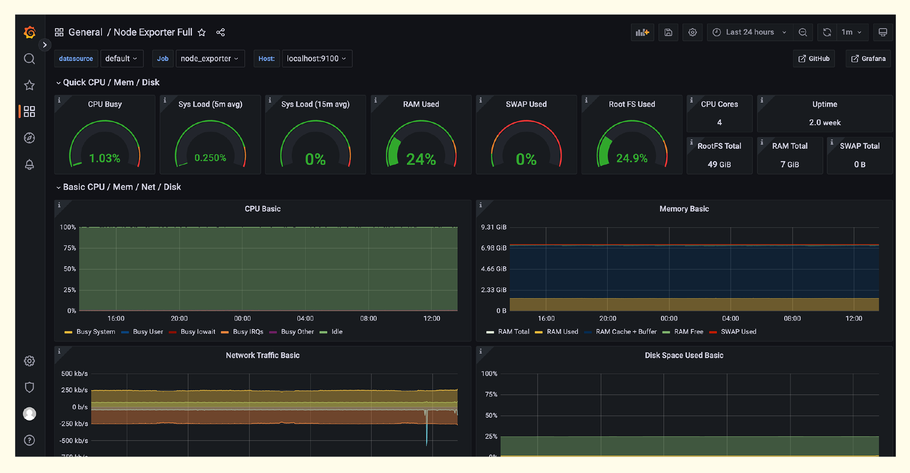Open the GitHub link
The height and width of the screenshot is (473, 910).
[x=814, y=59]
